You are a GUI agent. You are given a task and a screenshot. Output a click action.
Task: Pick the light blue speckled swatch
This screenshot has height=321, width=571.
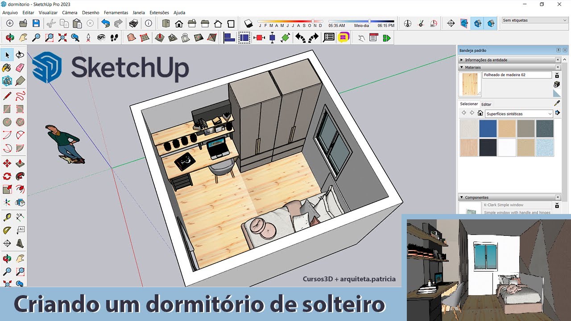click(545, 148)
